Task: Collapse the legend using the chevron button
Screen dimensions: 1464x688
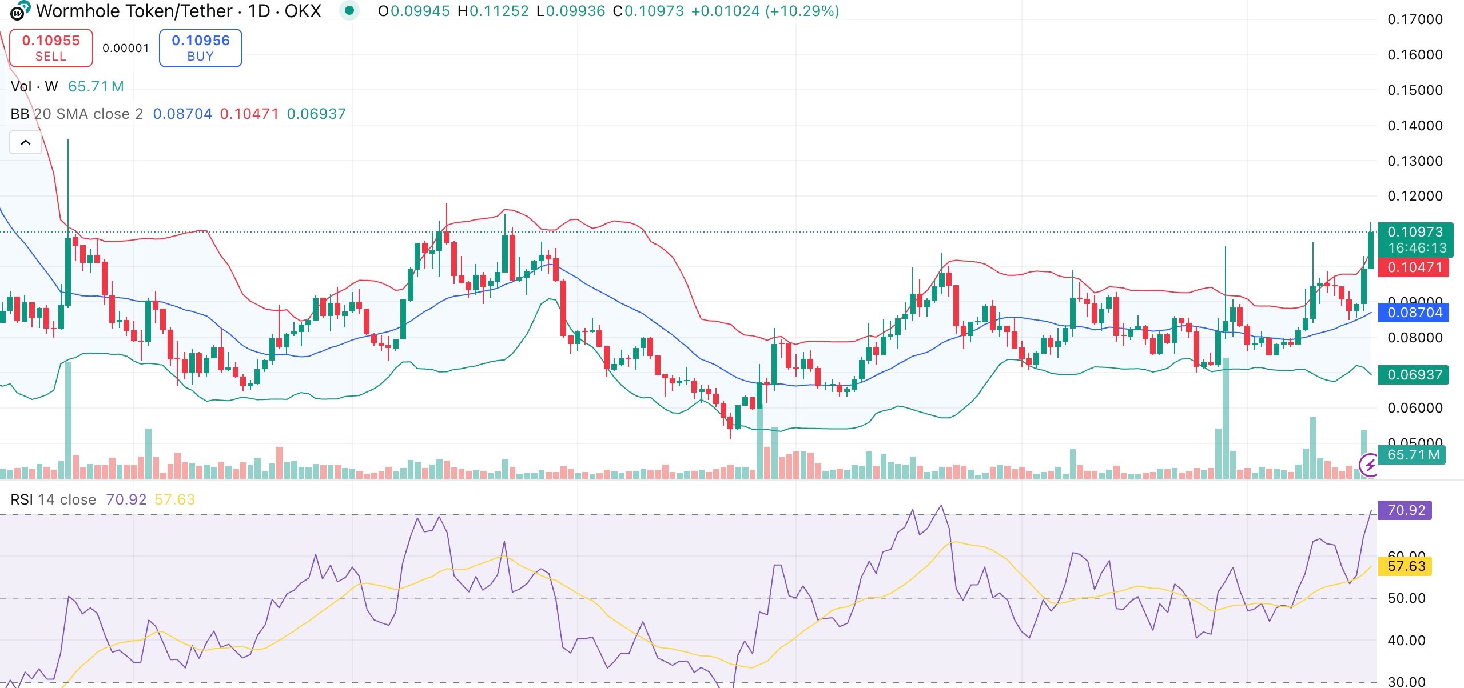Action: [25, 142]
